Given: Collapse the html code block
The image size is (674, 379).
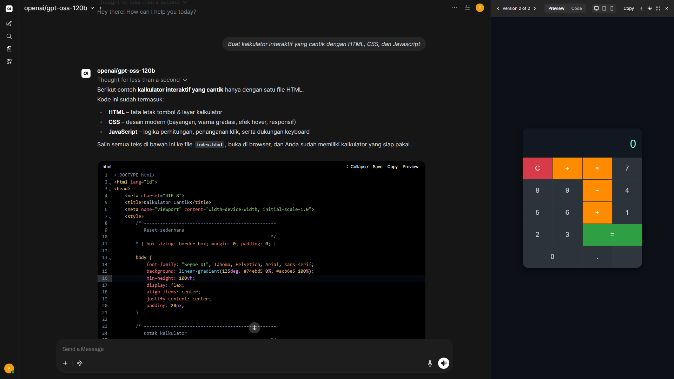Looking at the screenshot, I should coord(357,167).
